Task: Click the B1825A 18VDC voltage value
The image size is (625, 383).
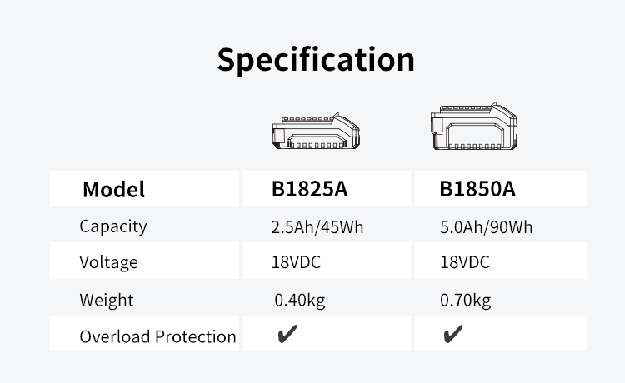Action: click(x=296, y=262)
